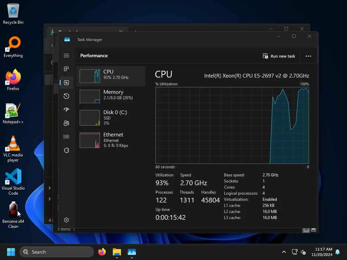Select the Memory performance entry
Viewport: 347px width, 260px height.
111,96
